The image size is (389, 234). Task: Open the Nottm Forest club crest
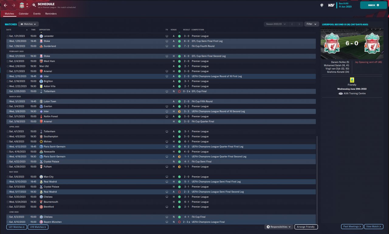(x=41, y=116)
